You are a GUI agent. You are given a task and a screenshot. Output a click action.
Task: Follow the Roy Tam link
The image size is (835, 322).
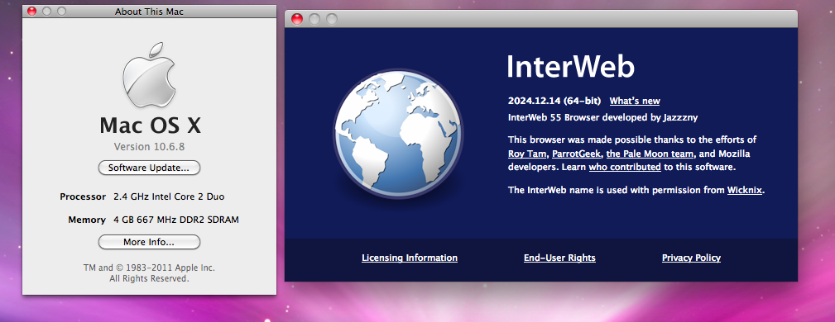pyautogui.click(x=527, y=154)
